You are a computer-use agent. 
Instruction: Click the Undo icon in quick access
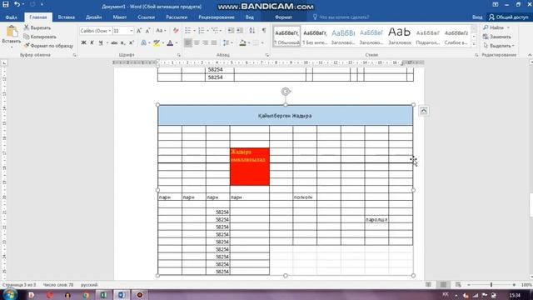tap(17, 5)
